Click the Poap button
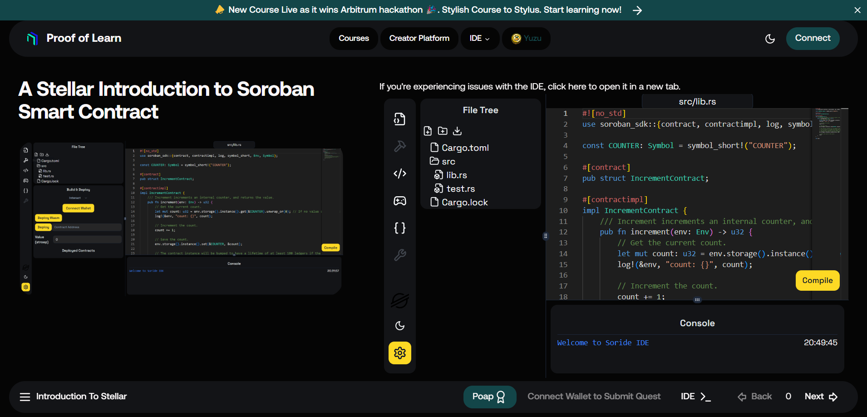This screenshot has width=867, height=417. 489,397
